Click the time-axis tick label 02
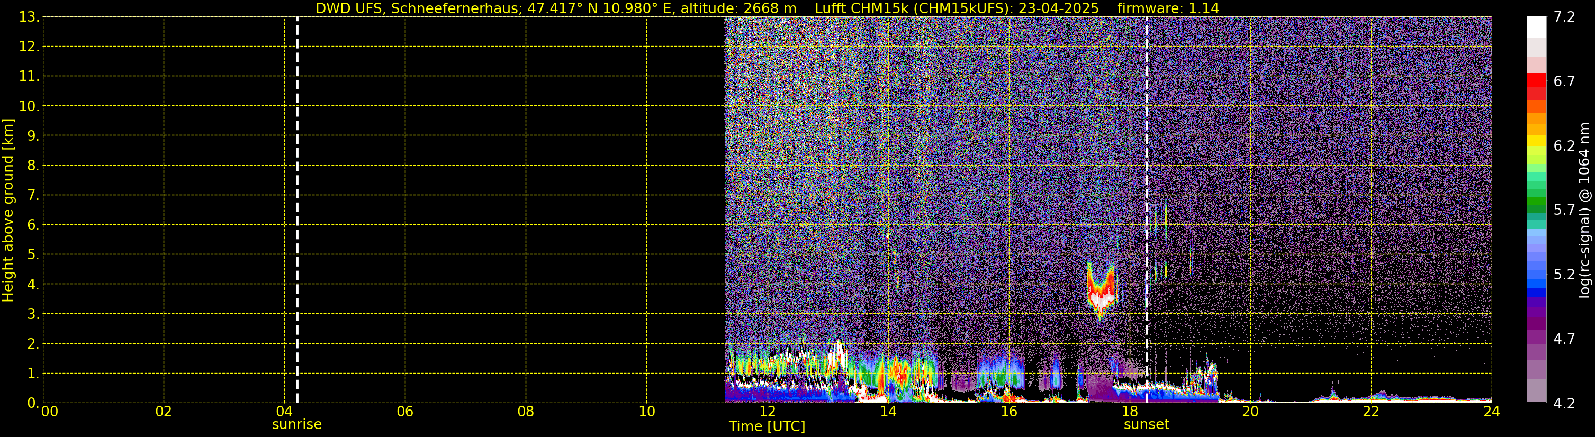The image size is (1595, 437). 164,412
